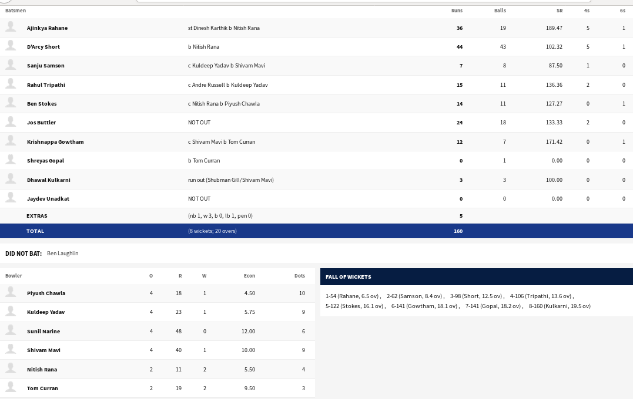Image resolution: width=633 pixels, height=399 pixels.
Task: Click Tom Curran's bowler avatar icon
Action: point(11,387)
